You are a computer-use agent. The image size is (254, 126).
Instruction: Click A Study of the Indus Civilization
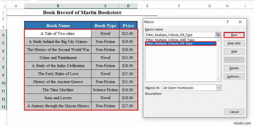pos(58,66)
